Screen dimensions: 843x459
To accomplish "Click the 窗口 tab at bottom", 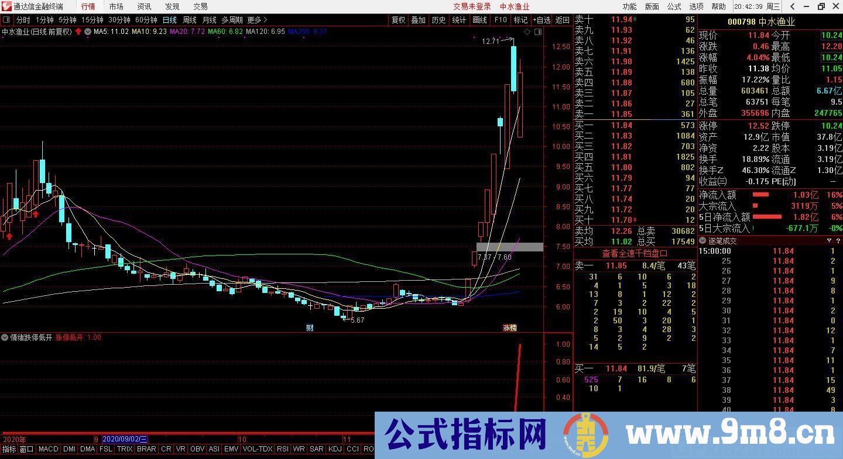I will point(26,449).
